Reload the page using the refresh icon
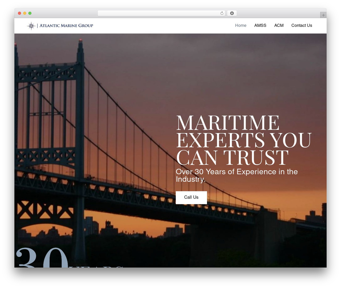 (x=222, y=13)
